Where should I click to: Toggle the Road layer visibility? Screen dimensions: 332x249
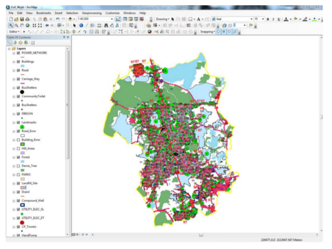pyautogui.click(x=19, y=71)
